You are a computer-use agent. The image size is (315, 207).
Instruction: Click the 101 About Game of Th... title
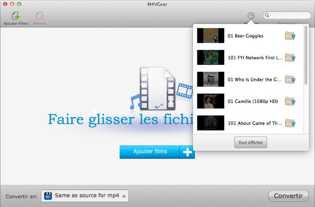click(x=255, y=123)
